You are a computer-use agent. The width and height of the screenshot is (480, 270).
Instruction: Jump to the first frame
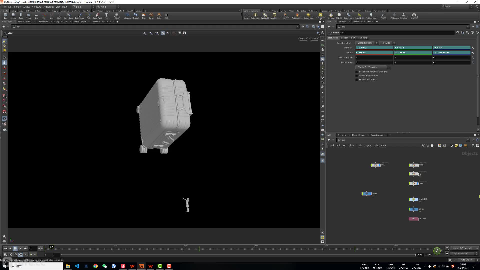tap(5, 248)
